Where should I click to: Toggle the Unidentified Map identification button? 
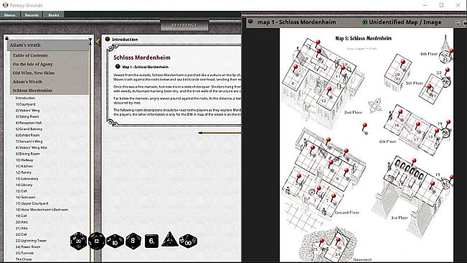tap(364, 22)
